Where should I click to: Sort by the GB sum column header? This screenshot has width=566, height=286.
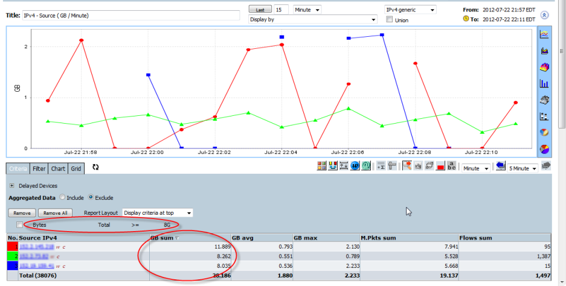point(190,238)
